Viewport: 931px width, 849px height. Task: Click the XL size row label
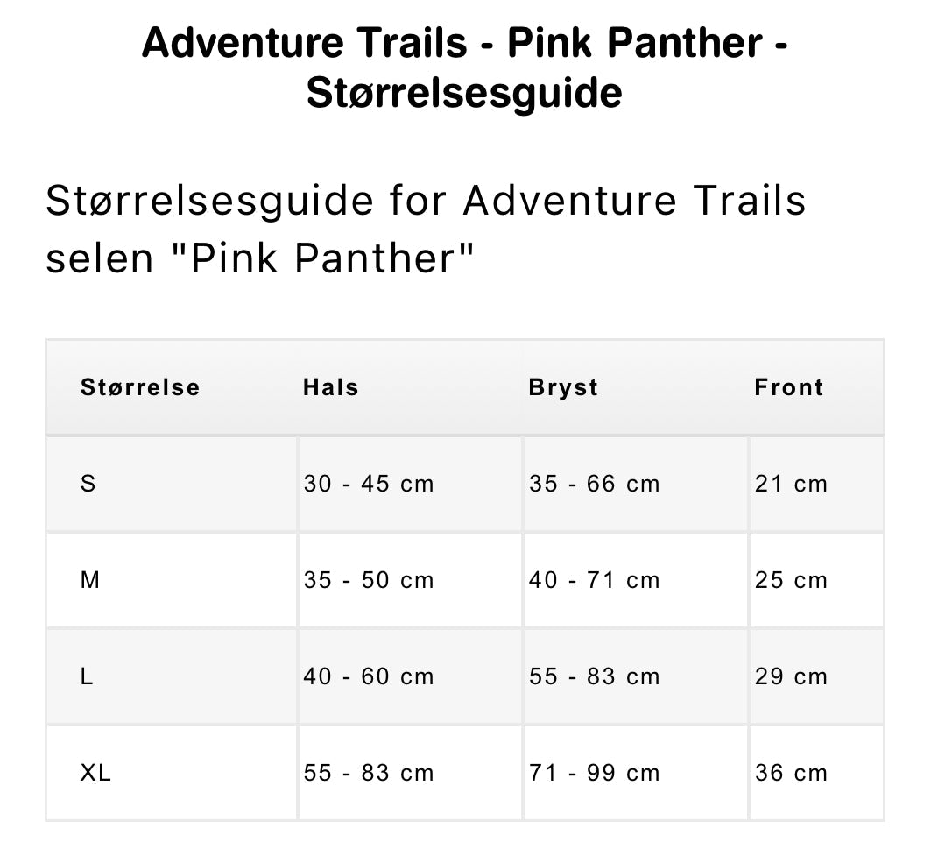[96, 773]
